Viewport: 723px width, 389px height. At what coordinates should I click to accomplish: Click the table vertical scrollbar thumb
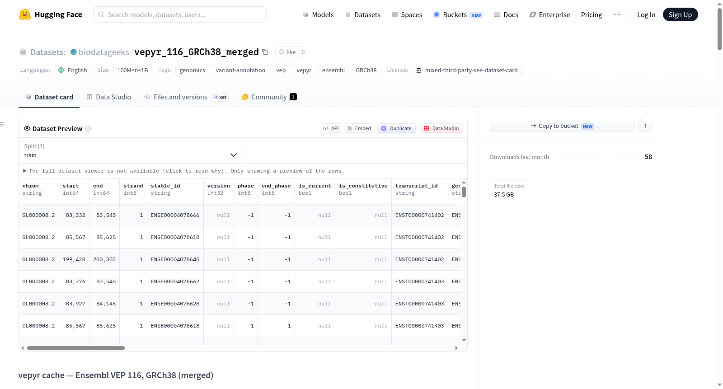pyautogui.click(x=464, y=192)
